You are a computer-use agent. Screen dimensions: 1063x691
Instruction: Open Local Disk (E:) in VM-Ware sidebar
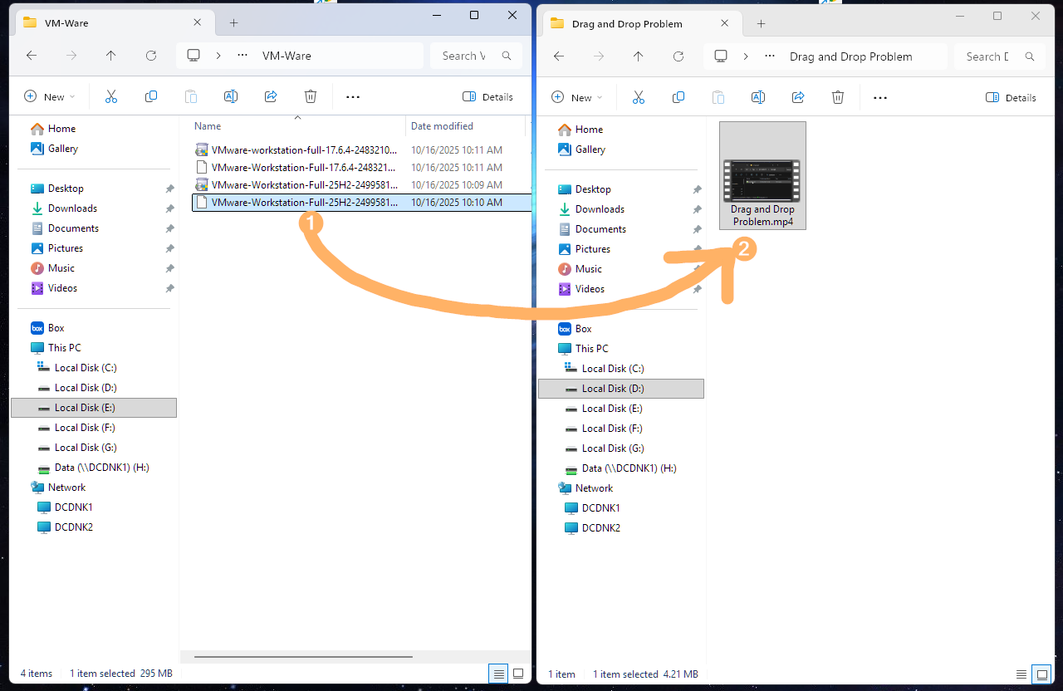94,407
